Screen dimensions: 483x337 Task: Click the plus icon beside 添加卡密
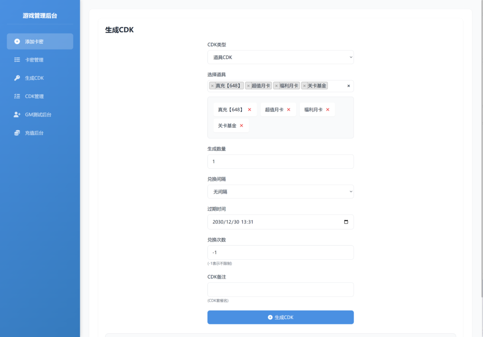[17, 41]
